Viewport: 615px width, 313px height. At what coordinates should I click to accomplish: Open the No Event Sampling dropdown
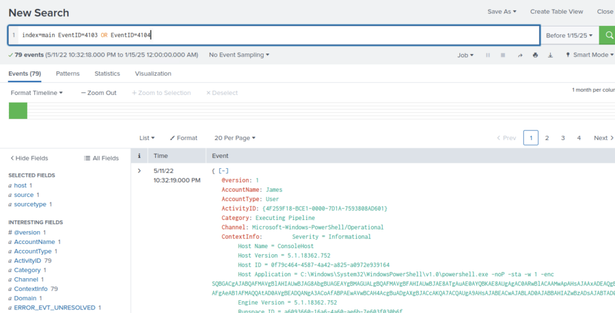click(239, 55)
